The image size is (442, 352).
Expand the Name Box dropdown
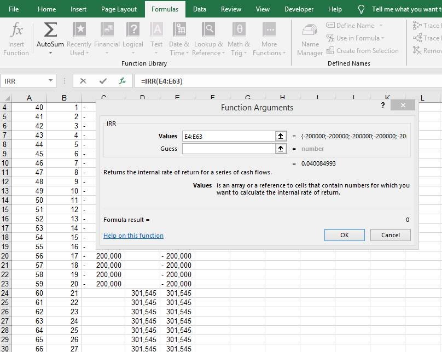(51, 81)
